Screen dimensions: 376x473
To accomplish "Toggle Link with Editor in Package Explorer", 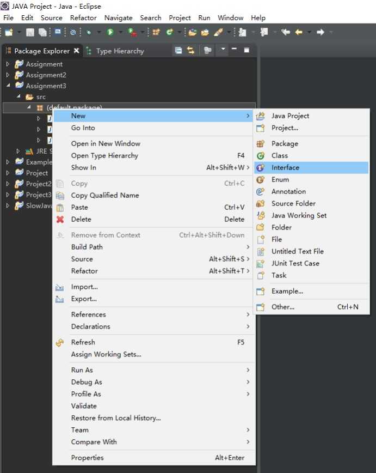I will tap(190, 50).
